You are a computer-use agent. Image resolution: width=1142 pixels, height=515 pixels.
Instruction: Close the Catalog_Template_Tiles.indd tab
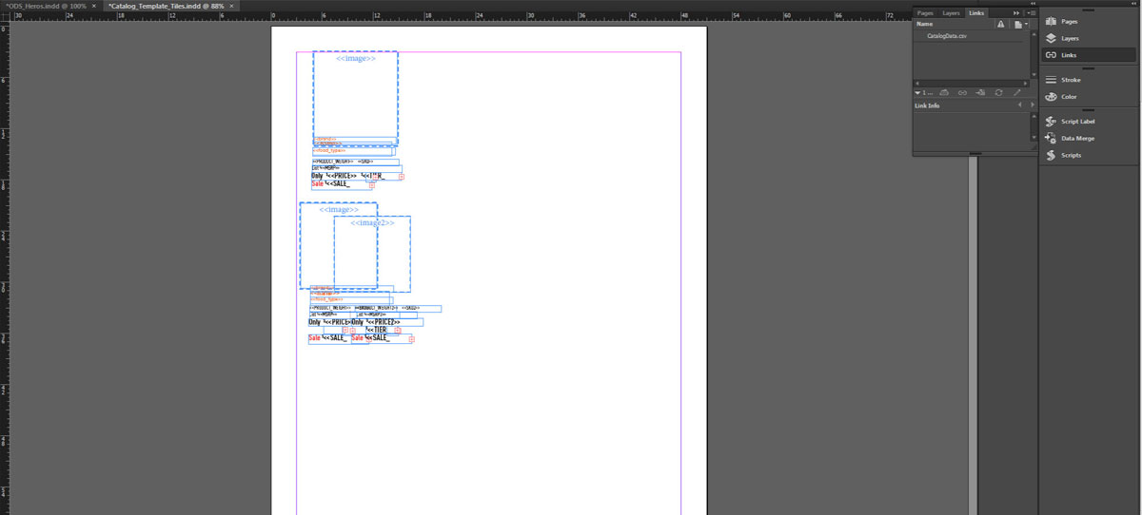click(x=232, y=6)
